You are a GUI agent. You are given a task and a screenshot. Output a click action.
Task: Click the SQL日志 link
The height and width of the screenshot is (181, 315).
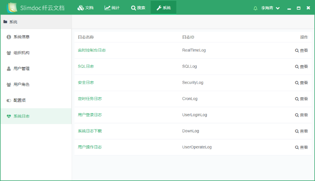click(x=86, y=66)
